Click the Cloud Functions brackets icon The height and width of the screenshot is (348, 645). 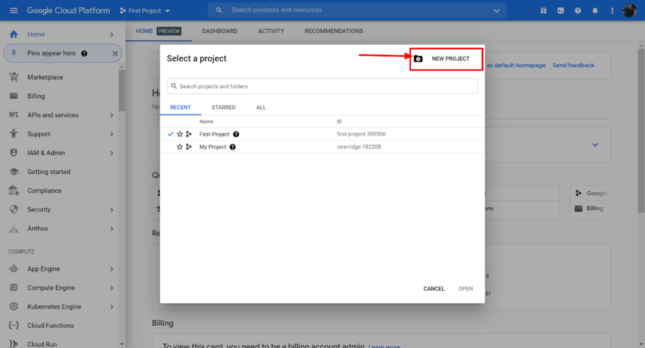pos(14,325)
